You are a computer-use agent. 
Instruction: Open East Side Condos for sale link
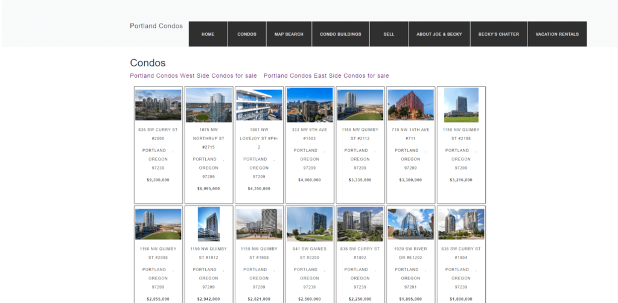(x=327, y=75)
